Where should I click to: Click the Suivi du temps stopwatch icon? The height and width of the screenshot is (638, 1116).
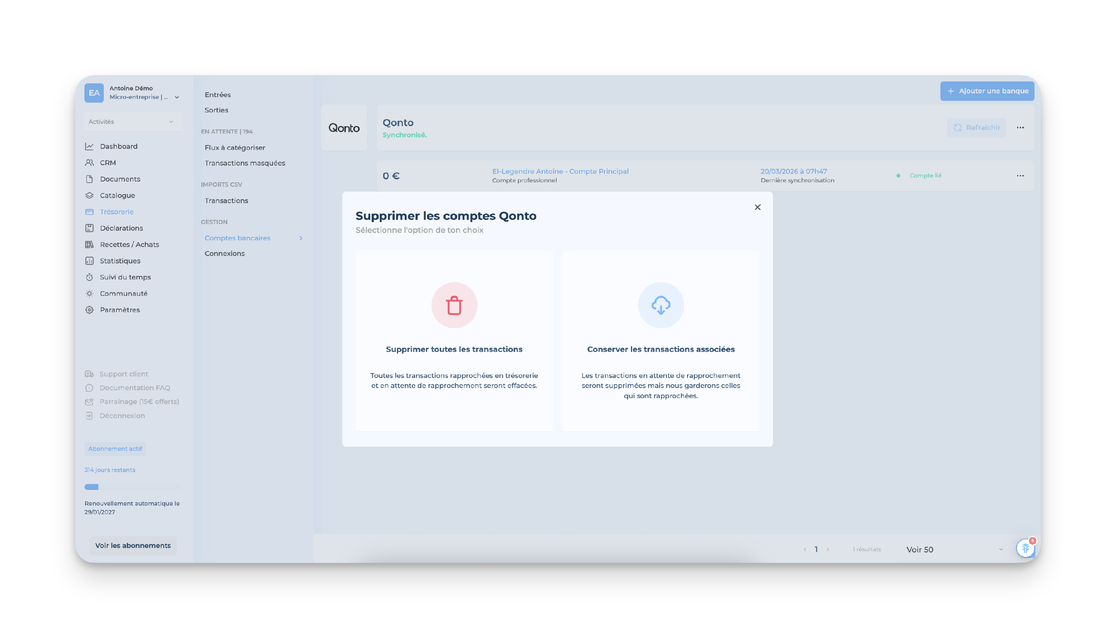click(x=89, y=277)
